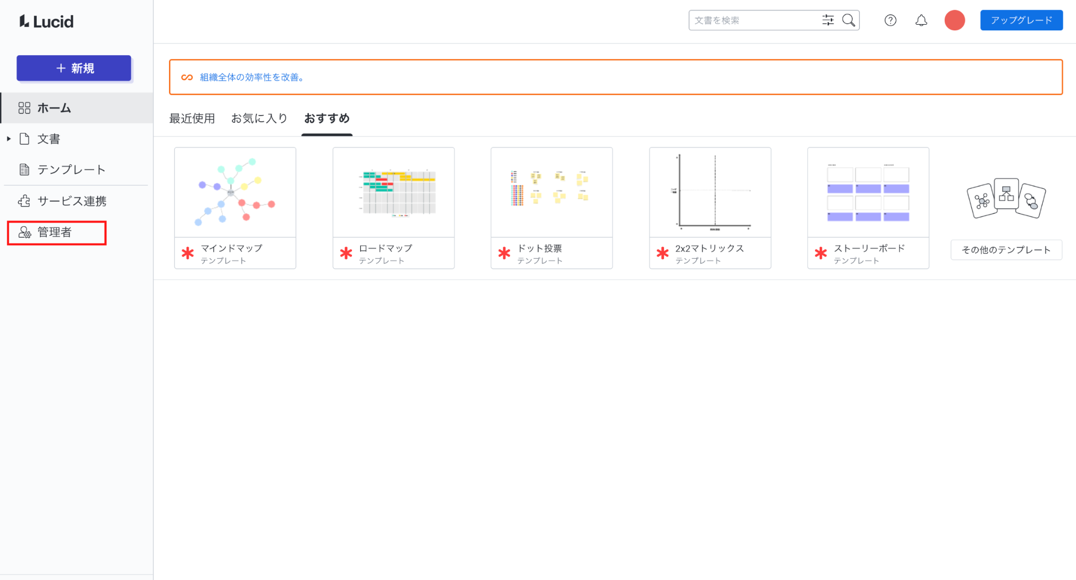Open テンプレート in the sidebar
Image resolution: width=1076 pixels, height=580 pixels.
[71, 170]
